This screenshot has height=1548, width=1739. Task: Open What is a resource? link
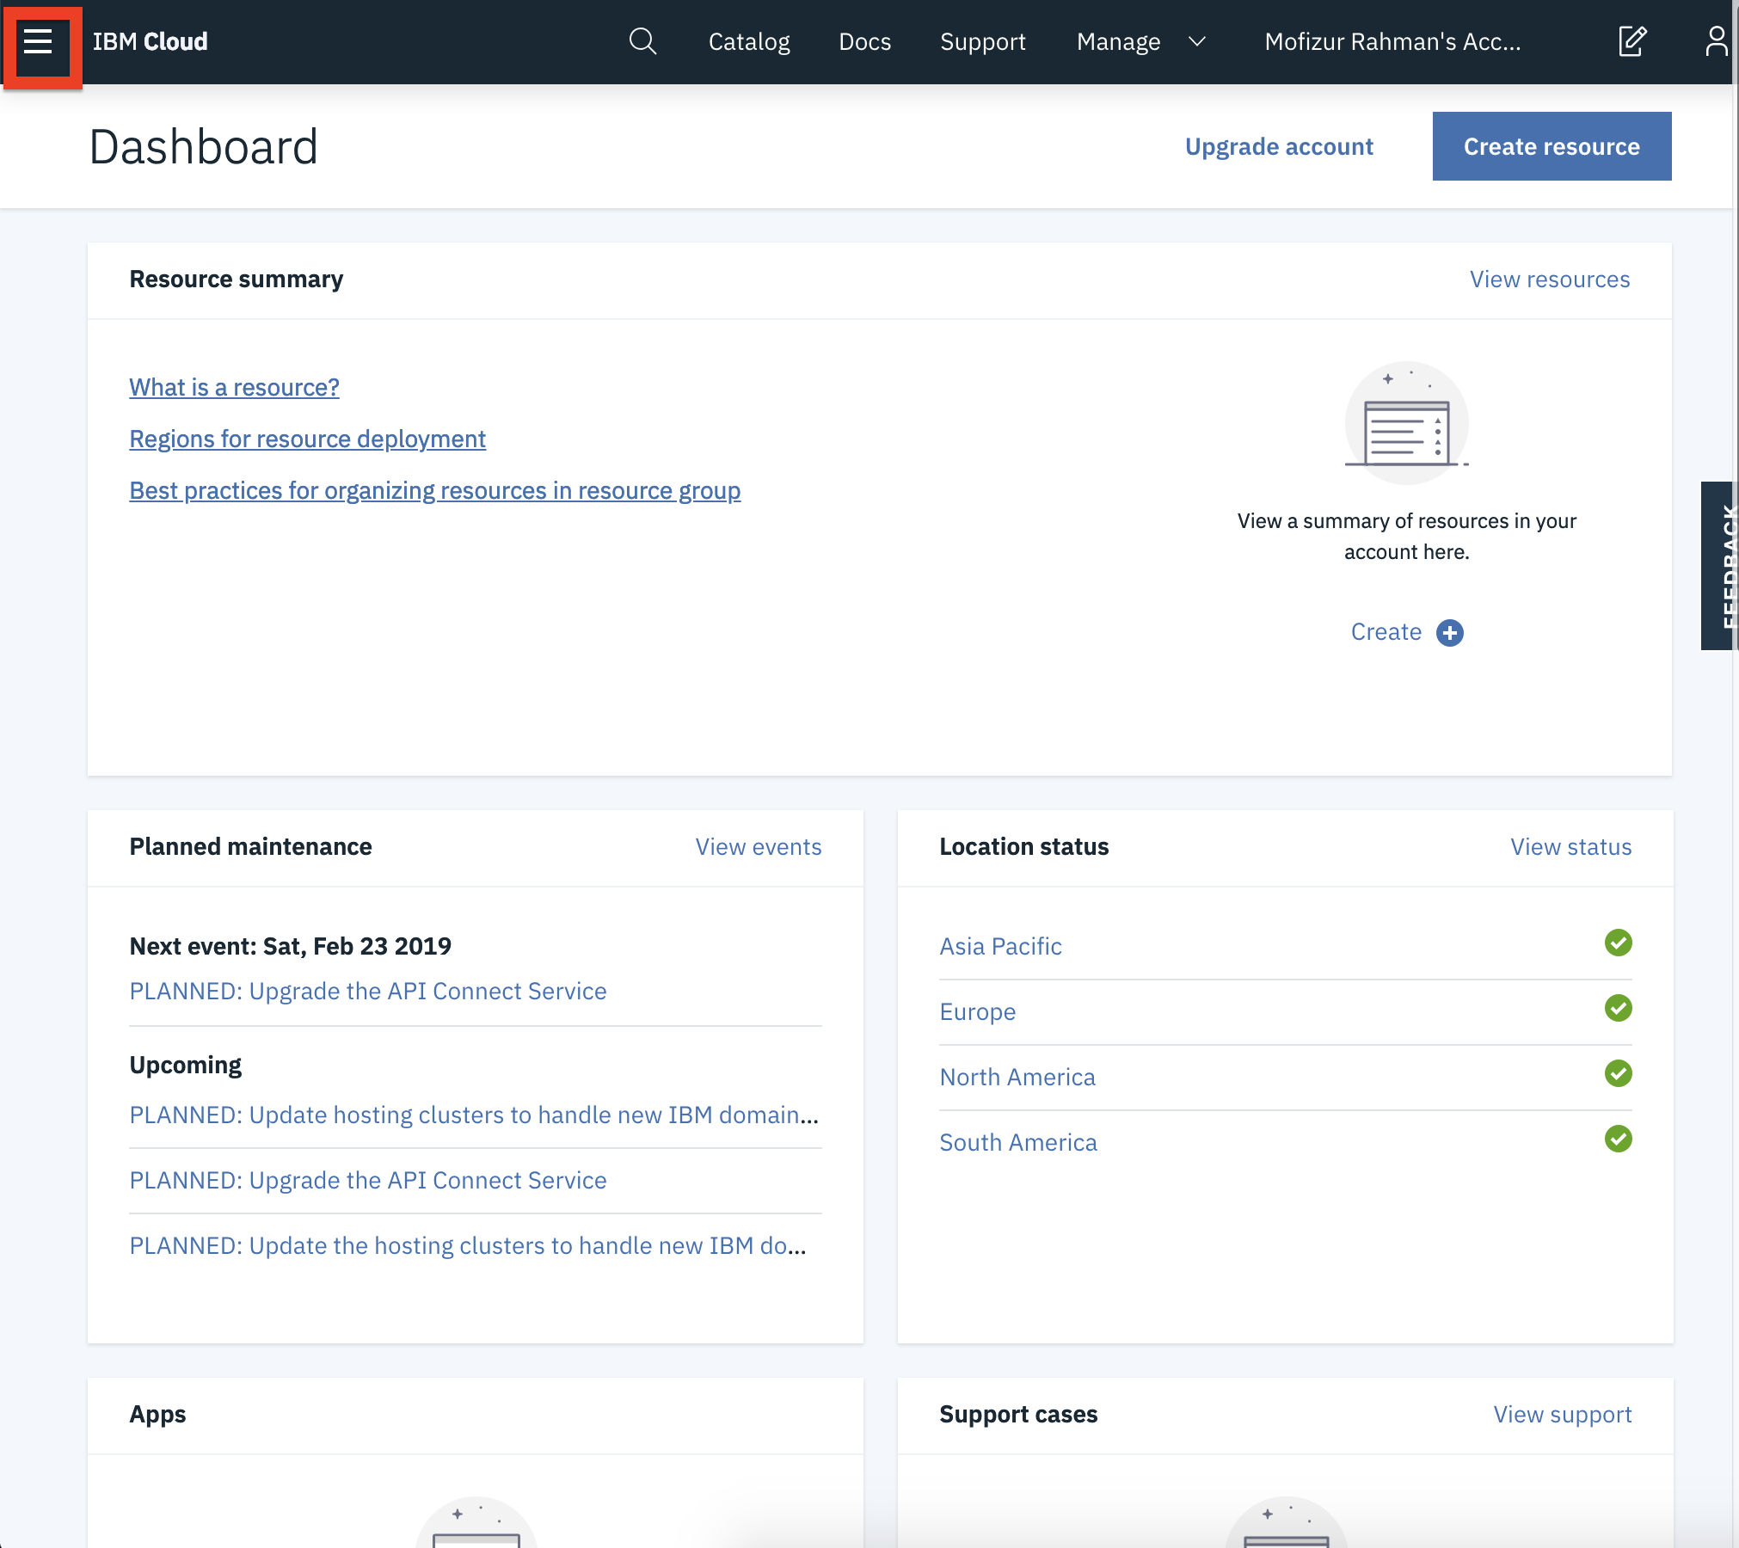(x=235, y=387)
